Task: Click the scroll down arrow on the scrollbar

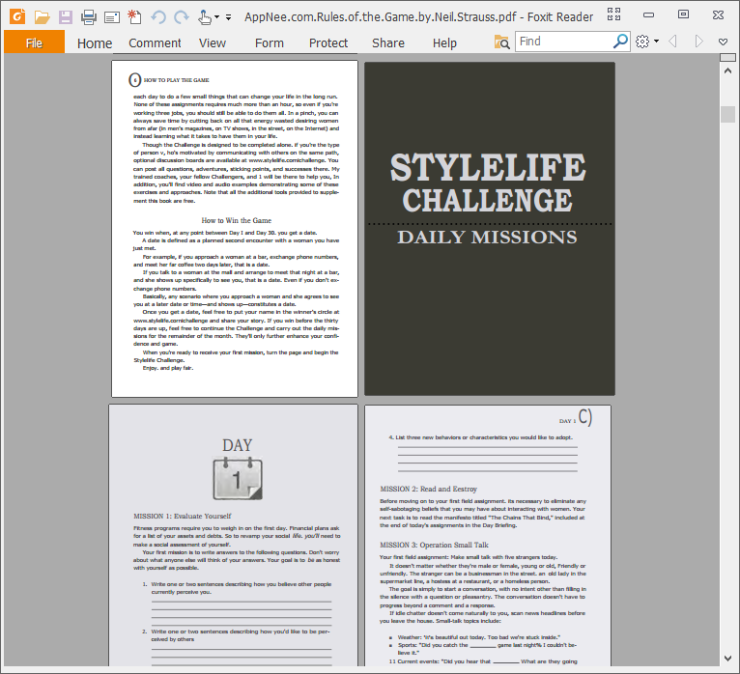Action: 727,659
